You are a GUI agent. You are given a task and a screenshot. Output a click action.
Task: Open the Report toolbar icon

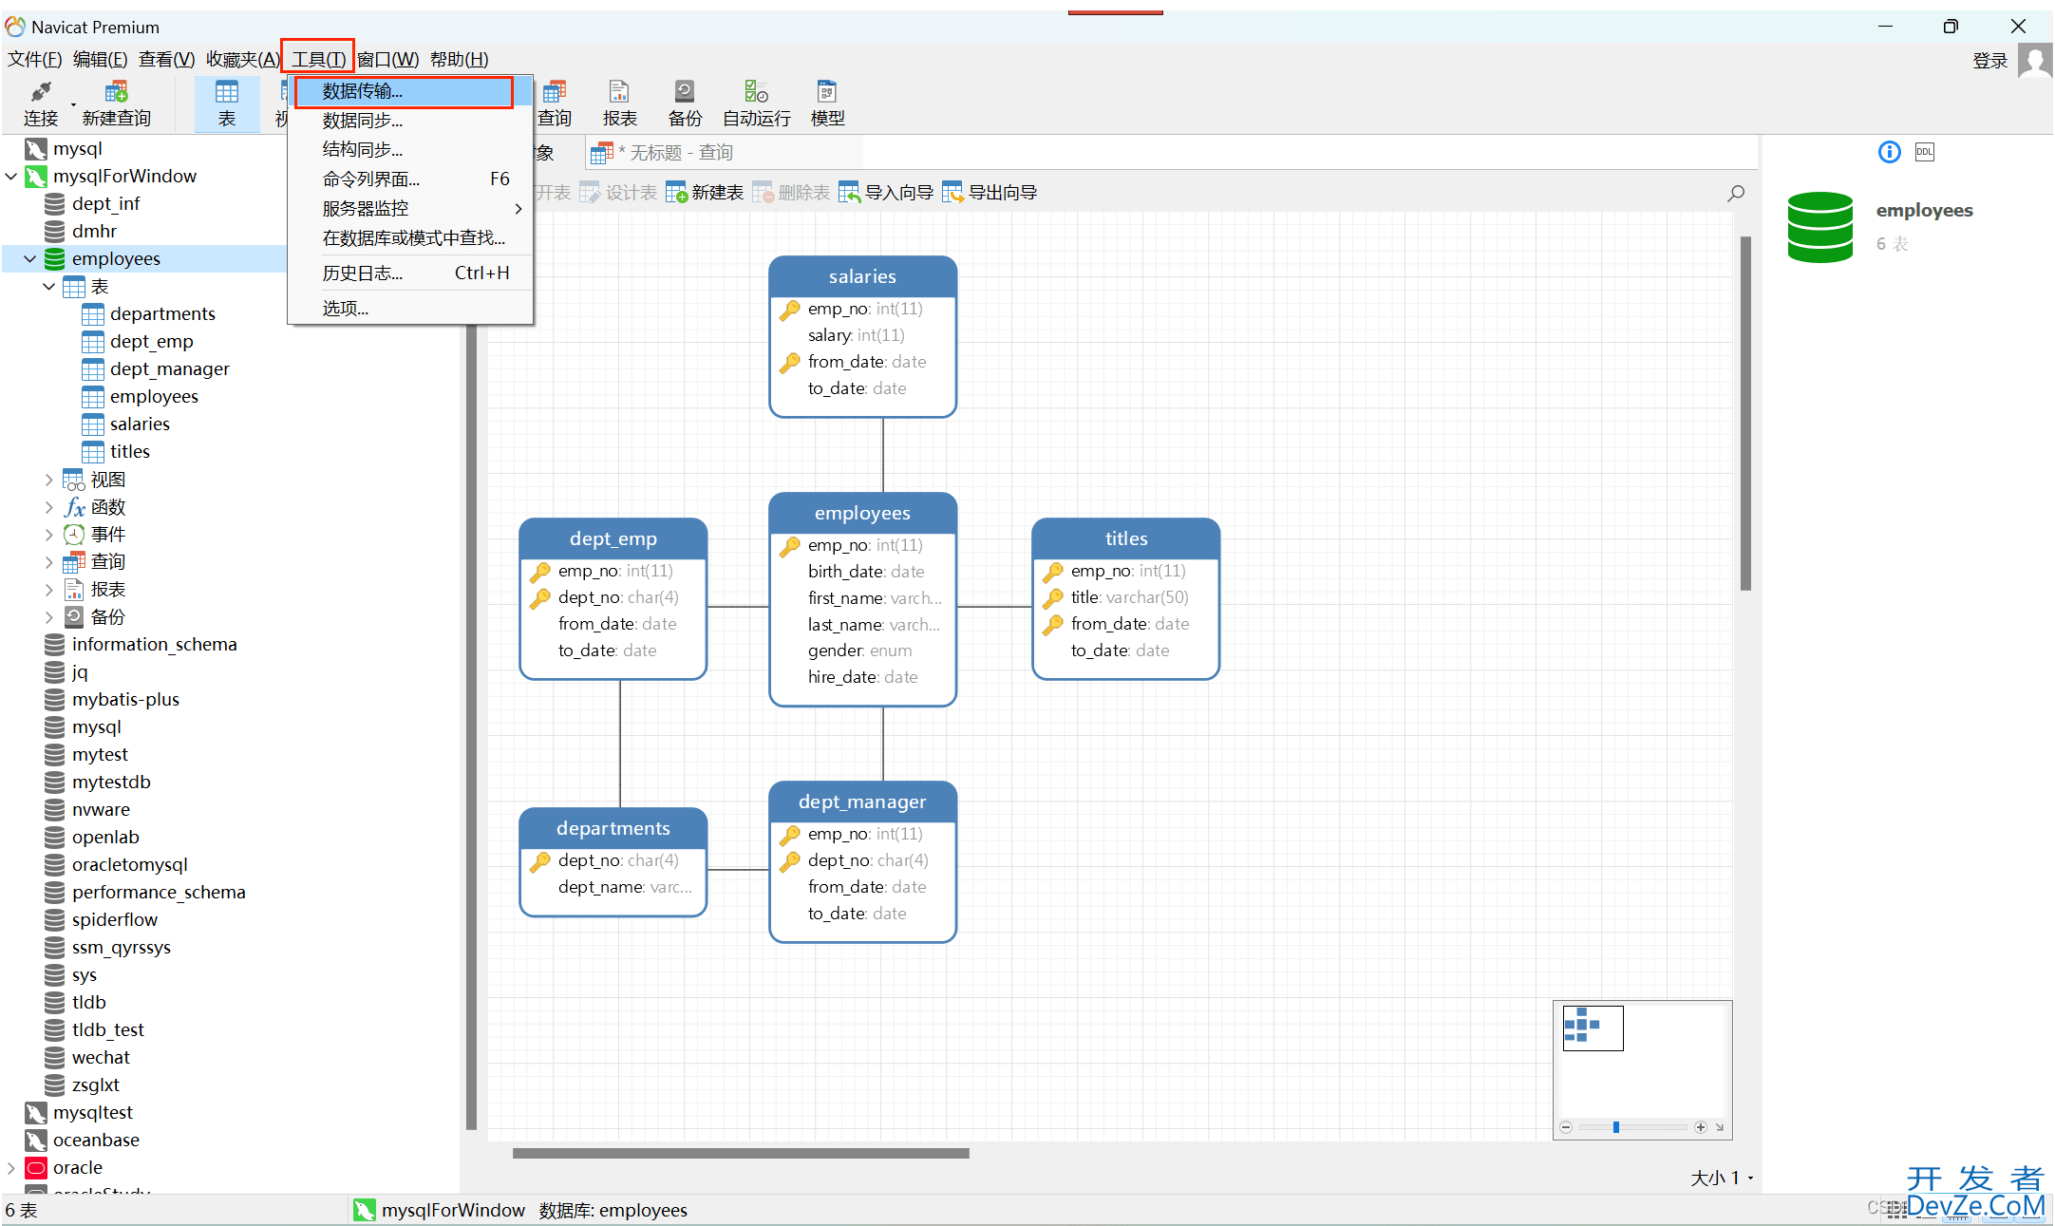619,104
